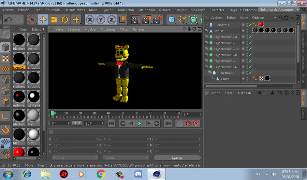Click the 90 F end frame field
The width and height of the screenshot is (307, 180).
94,123
